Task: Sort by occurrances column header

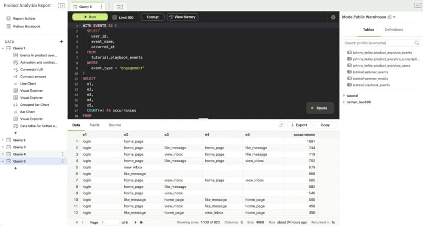Action: click(304, 135)
